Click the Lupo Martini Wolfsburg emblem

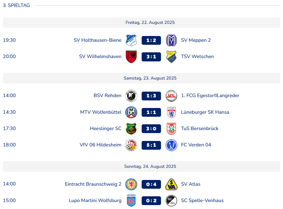[131, 201]
